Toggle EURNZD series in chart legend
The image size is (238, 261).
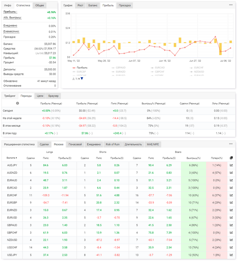[x=119, y=72]
